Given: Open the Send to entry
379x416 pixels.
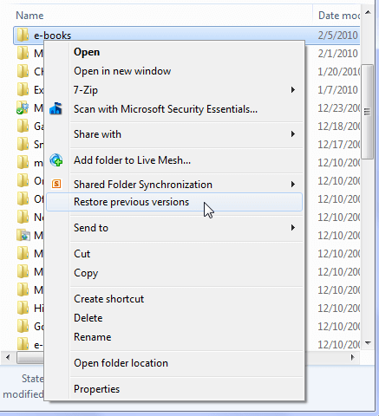Looking at the screenshot, I should [174, 228].
